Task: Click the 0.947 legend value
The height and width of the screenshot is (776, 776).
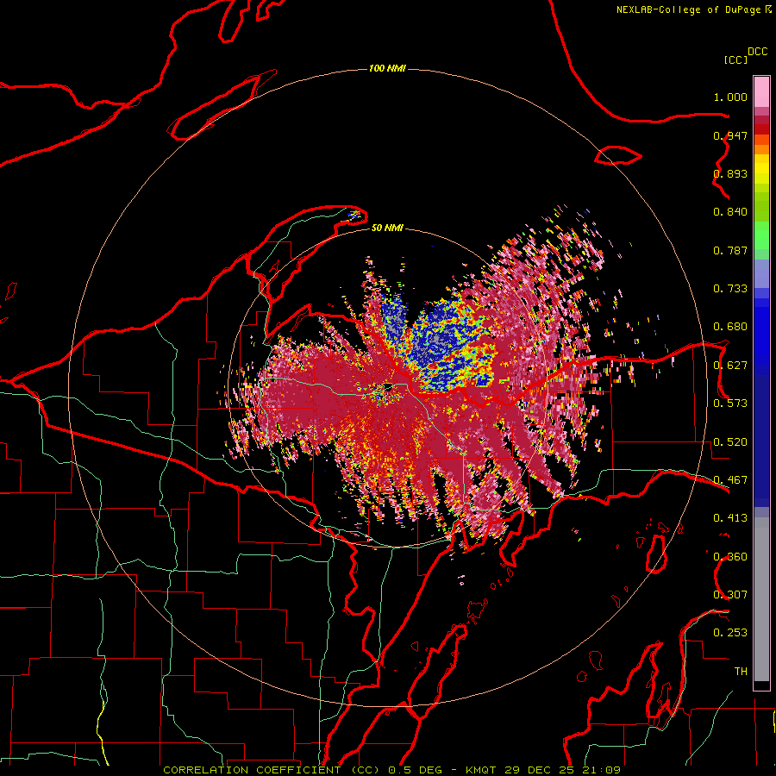Action: (730, 135)
